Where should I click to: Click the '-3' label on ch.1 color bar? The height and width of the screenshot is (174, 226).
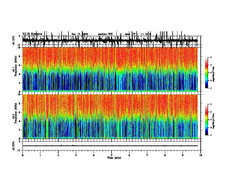coord(211,57)
